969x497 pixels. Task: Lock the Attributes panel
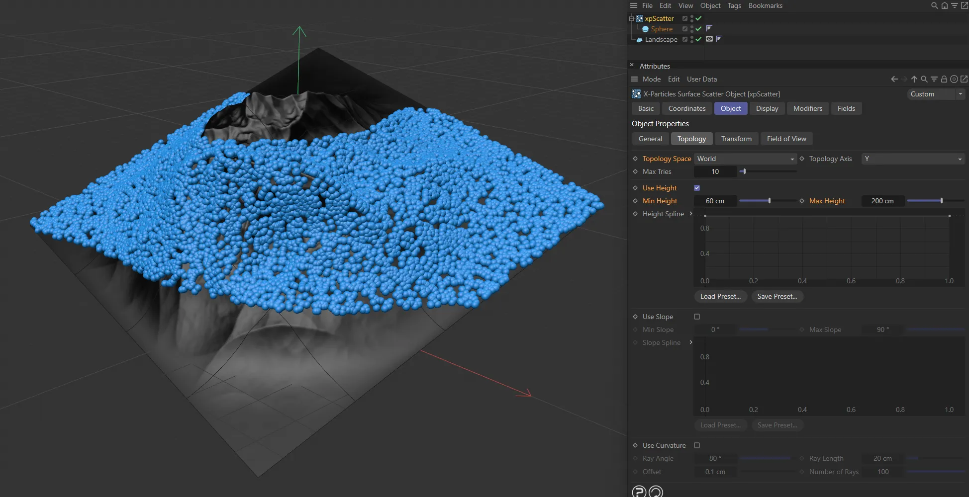click(944, 79)
